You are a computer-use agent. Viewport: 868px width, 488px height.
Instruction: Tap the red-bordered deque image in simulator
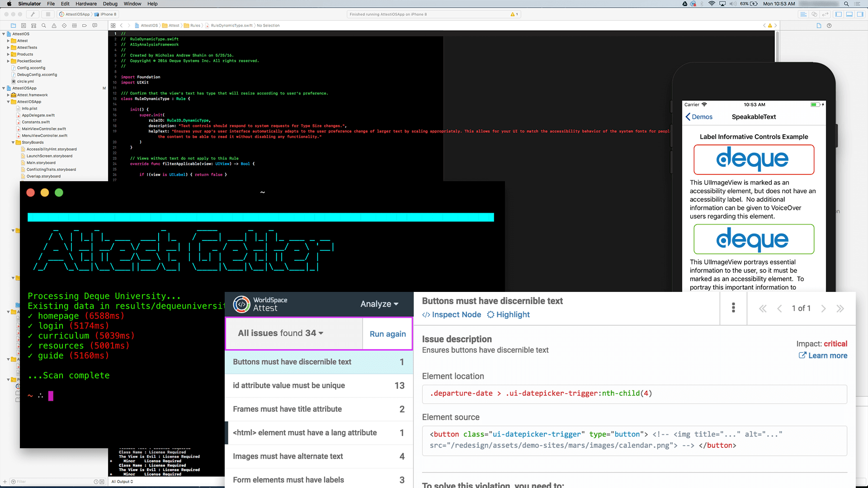[x=754, y=160]
